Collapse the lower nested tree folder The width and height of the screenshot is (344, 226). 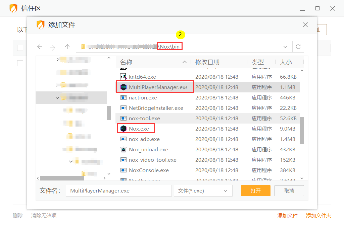[70, 161]
